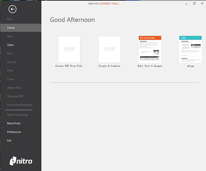This screenshot has height=171, width=206.
Task: Open Edit Text & Images thumbnail
Action: 150,49
